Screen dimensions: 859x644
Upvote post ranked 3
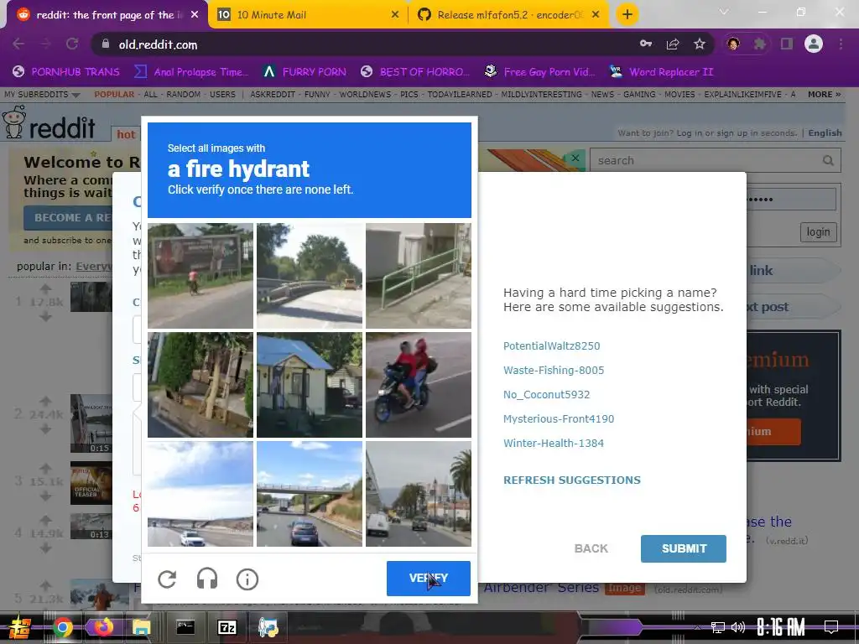(45, 468)
